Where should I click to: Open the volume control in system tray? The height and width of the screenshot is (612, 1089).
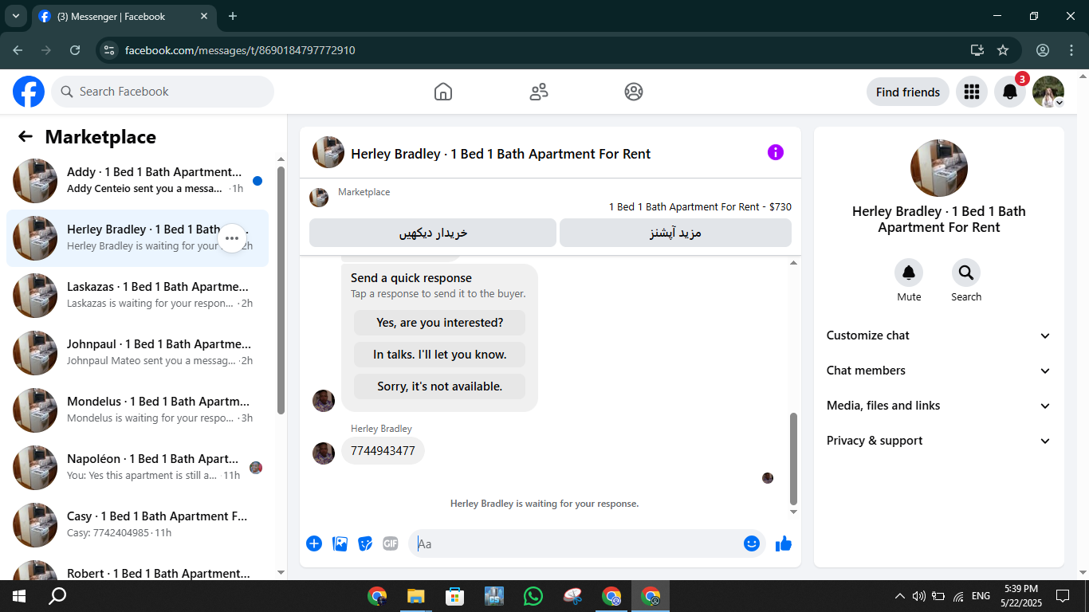pyautogui.click(x=918, y=596)
